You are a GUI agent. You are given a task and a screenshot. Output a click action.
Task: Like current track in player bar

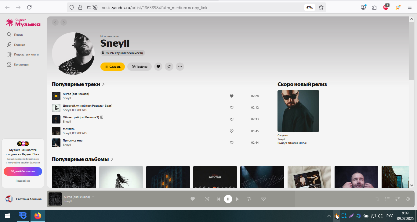click(x=193, y=199)
